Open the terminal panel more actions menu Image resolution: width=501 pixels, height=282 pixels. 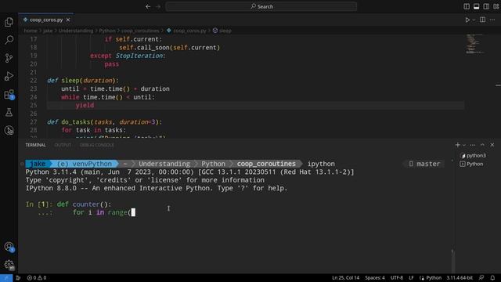click(473, 145)
